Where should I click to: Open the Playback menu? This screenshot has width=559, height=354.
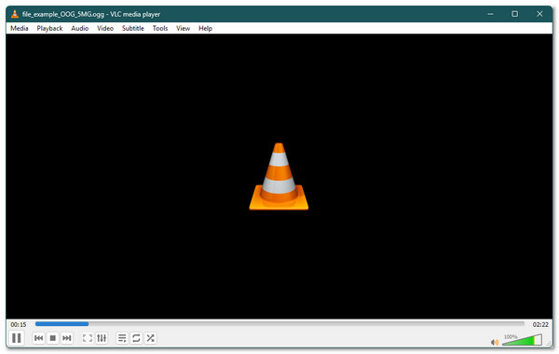pyautogui.click(x=49, y=28)
